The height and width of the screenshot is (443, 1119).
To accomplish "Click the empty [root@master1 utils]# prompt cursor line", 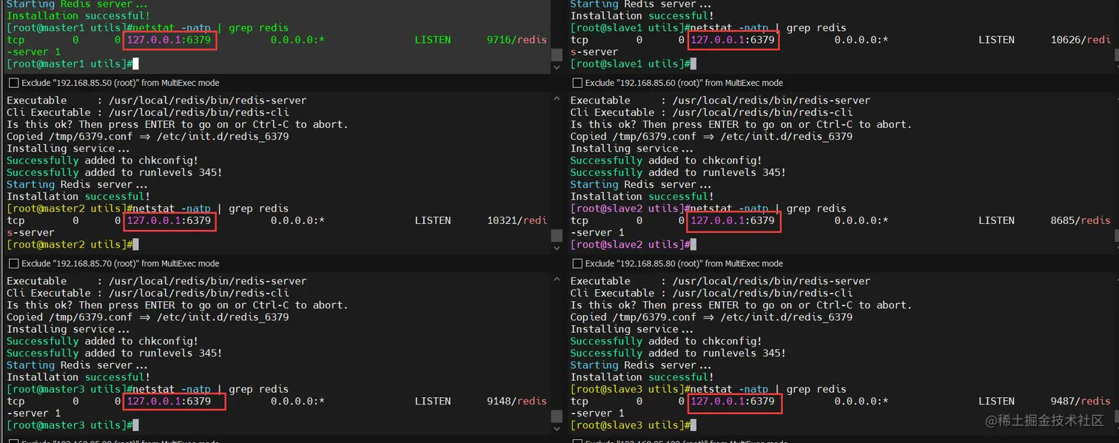I will pos(73,64).
